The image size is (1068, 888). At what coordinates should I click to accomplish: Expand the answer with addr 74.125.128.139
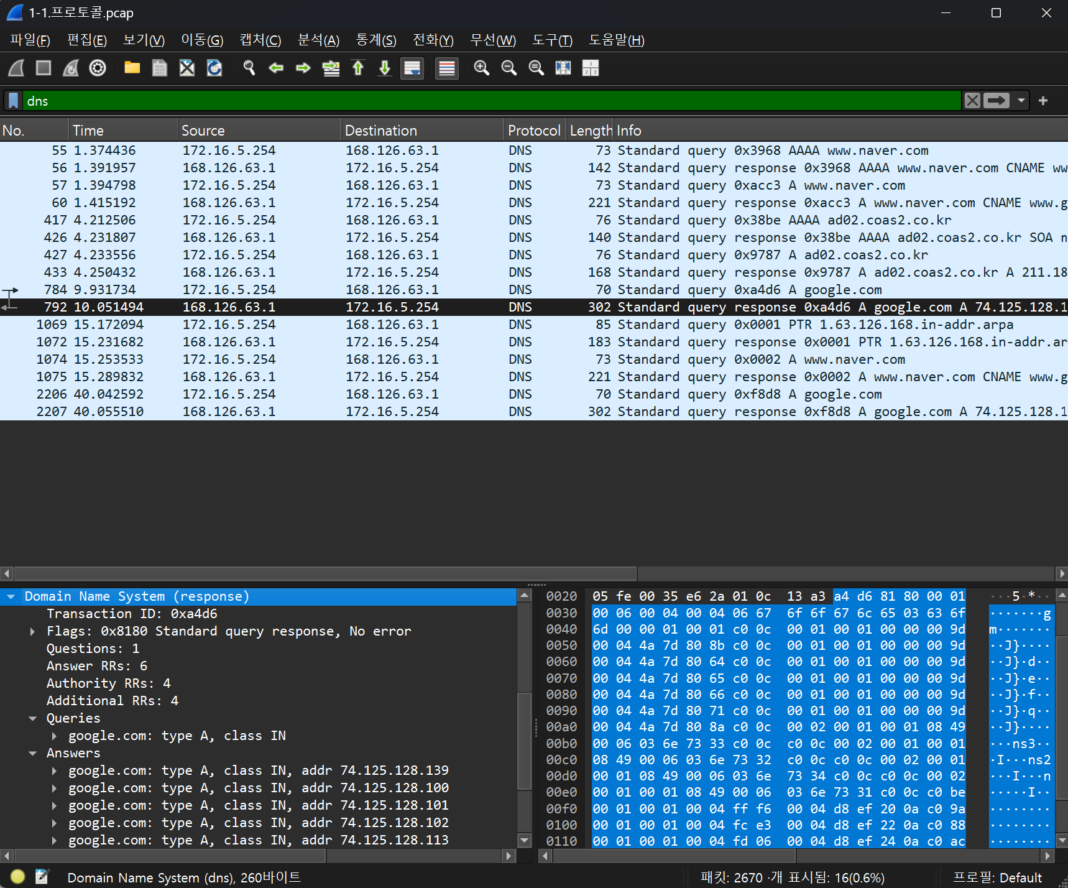point(55,770)
